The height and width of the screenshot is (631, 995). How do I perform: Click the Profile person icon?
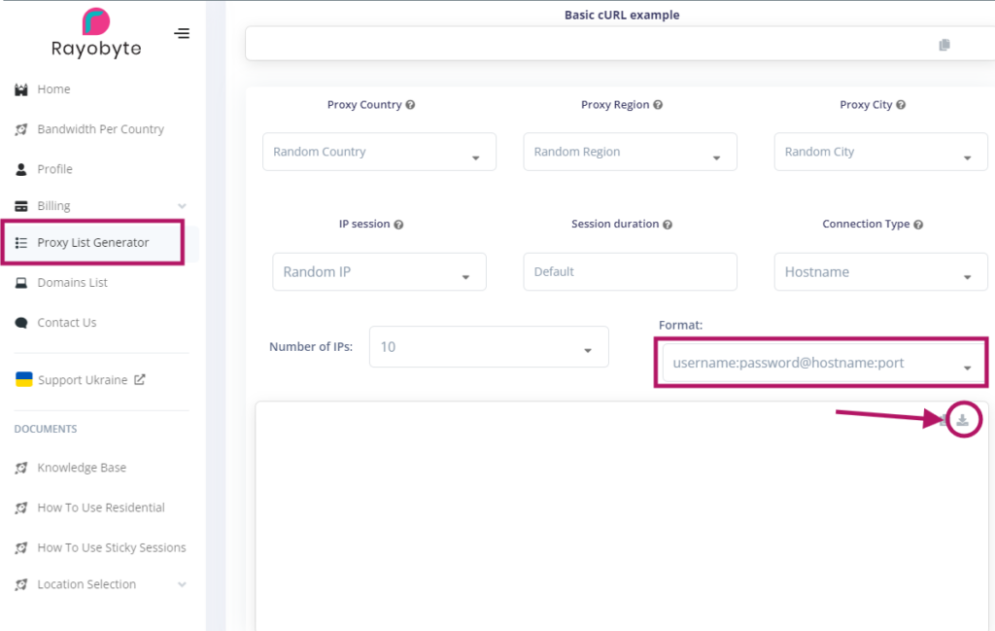(20, 168)
